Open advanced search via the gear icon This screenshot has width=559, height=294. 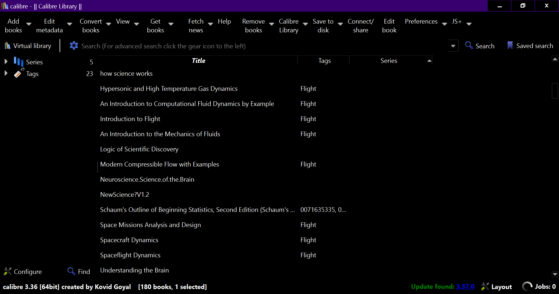tap(74, 46)
